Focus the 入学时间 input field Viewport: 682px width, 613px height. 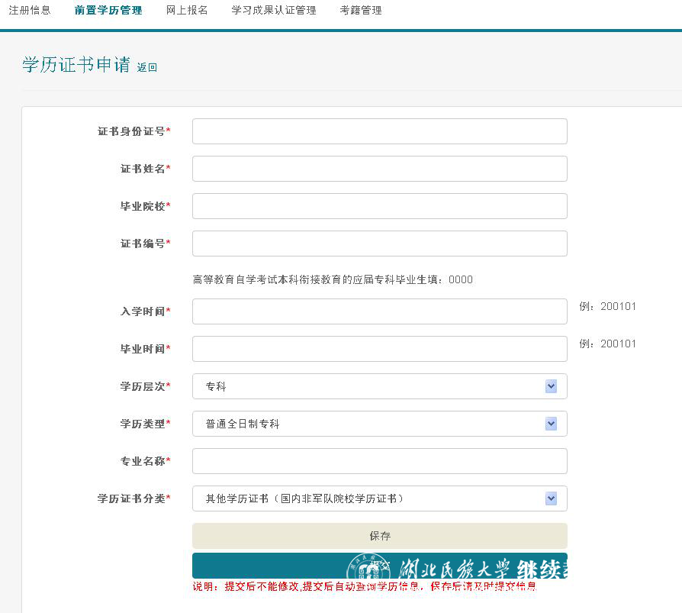pos(379,311)
